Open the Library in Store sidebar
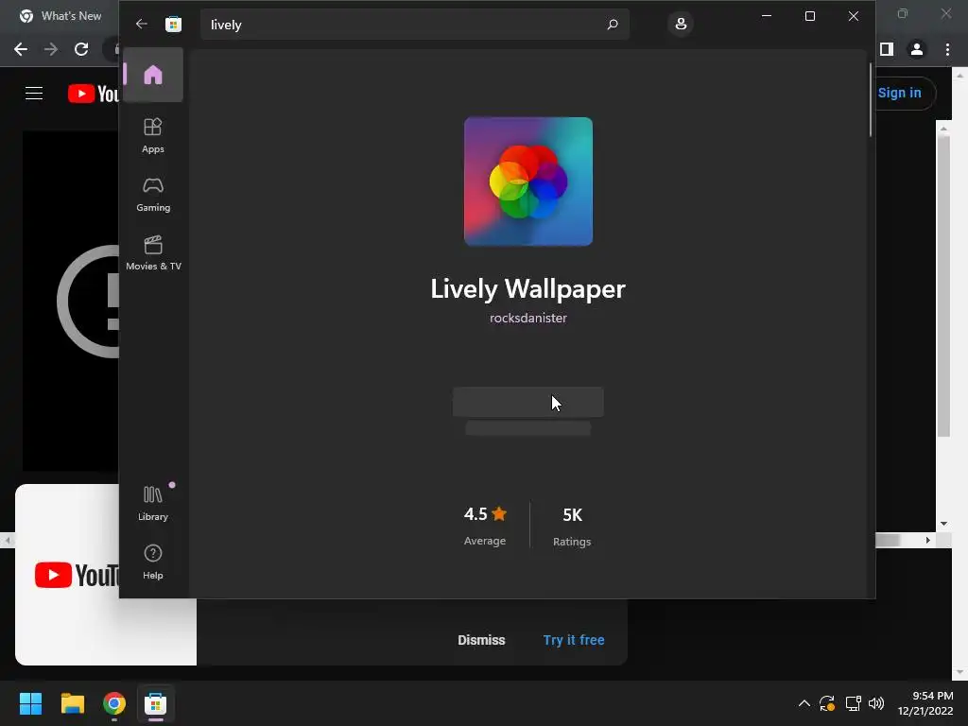The width and height of the screenshot is (968, 726). tap(153, 503)
